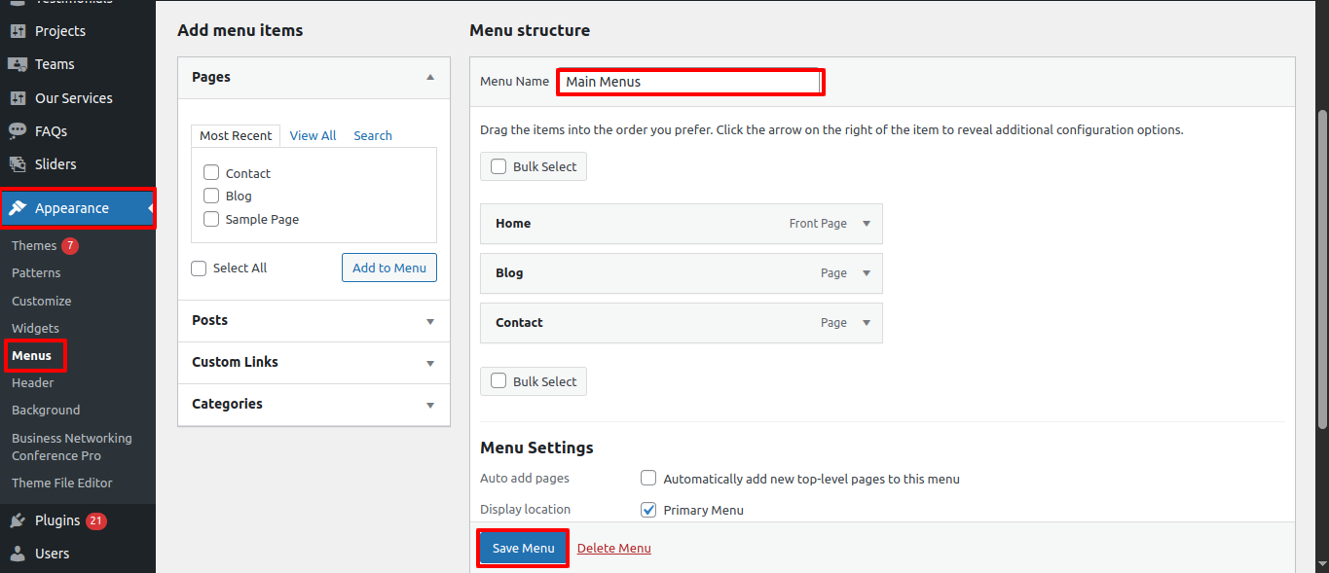Screen dimensions: 1329x573
Task: Select the Blog menu item bar
Action: click(682, 273)
